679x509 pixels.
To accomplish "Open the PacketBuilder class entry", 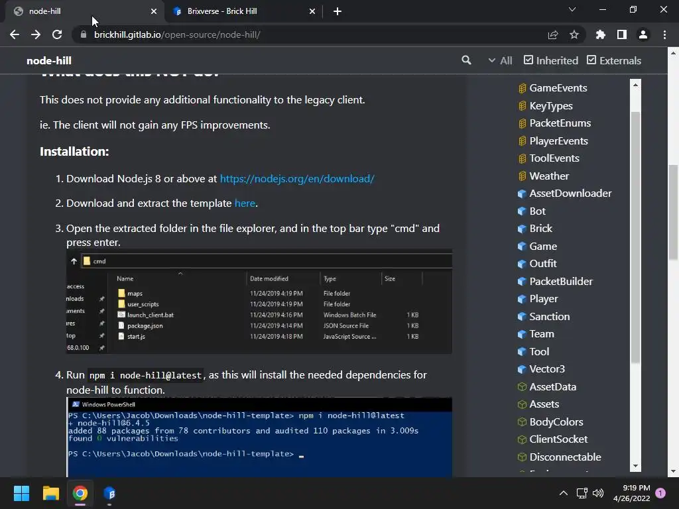I will [x=555, y=281].
